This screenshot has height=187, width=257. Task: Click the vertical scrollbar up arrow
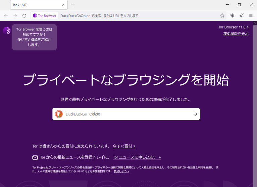[x=255, y=23]
